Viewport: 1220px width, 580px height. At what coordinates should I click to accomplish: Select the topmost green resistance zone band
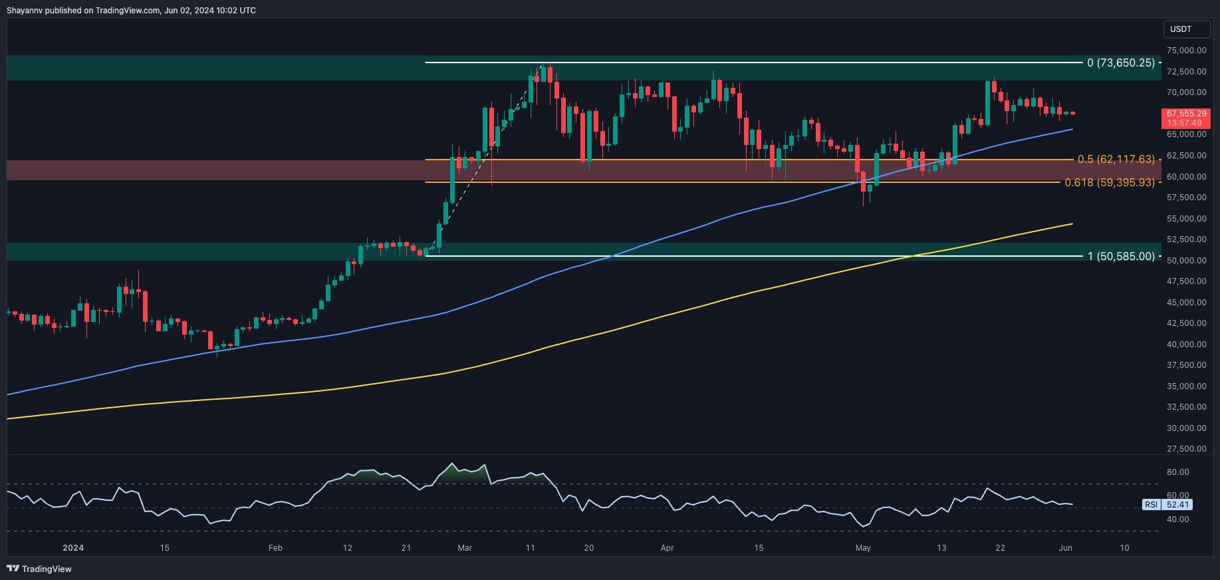(199, 68)
